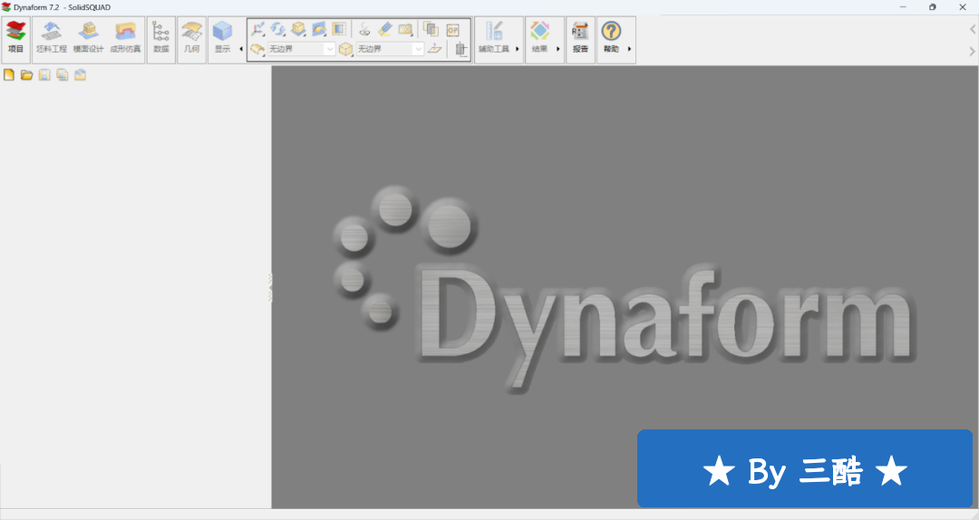Click the yellow box view orientation icon
Viewport: 979px width, 520px height.
298,29
